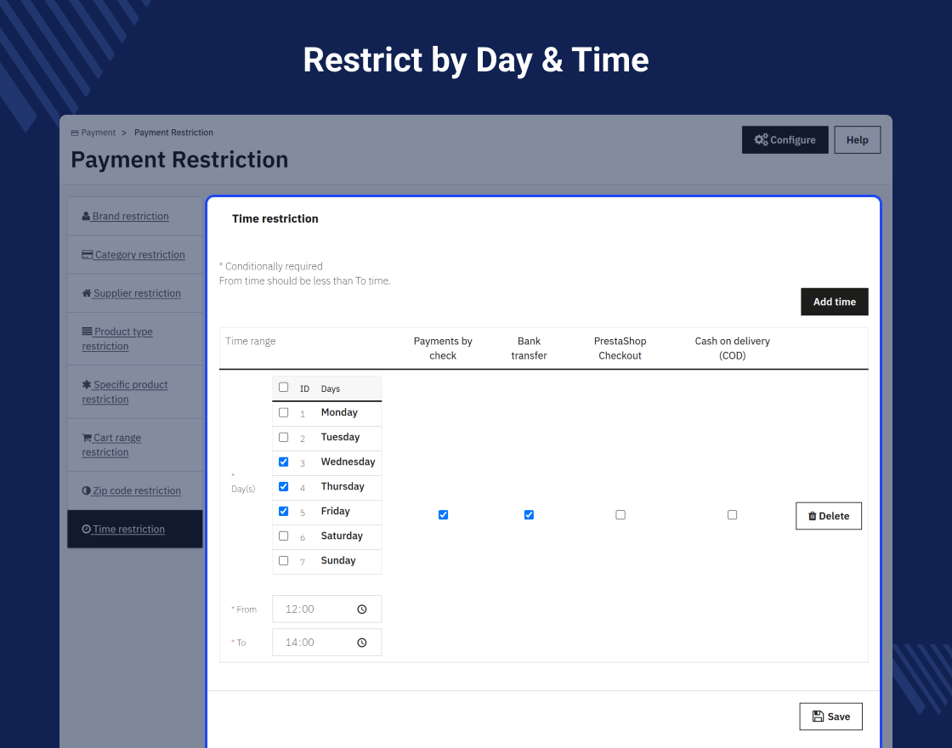Click the Bank transfer column header
The height and width of the screenshot is (748, 952).
(529, 348)
